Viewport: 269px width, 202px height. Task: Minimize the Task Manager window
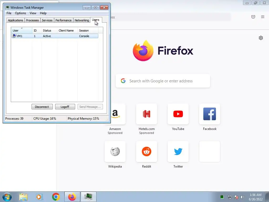coord(87,8)
